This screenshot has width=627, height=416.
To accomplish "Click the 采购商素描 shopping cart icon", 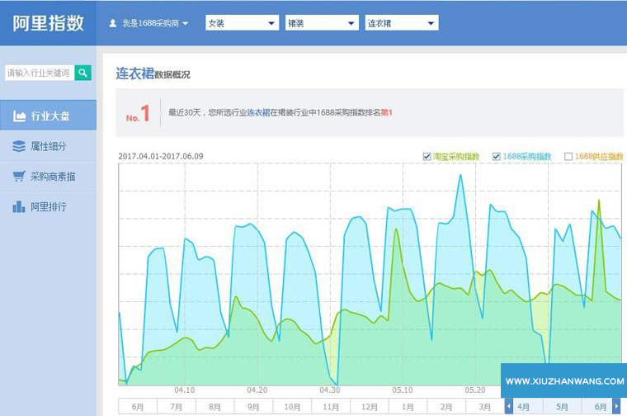I will pos(19,177).
